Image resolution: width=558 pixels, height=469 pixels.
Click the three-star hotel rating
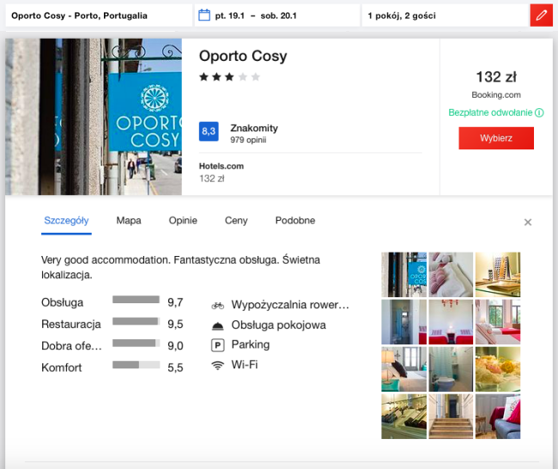pyautogui.click(x=229, y=77)
